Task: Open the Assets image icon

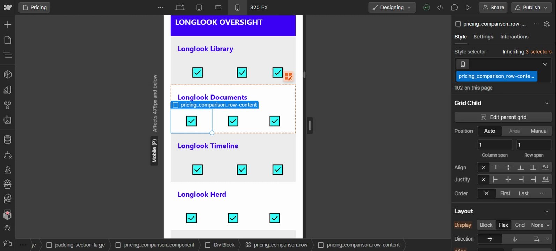Action: click(x=7, y=120)
